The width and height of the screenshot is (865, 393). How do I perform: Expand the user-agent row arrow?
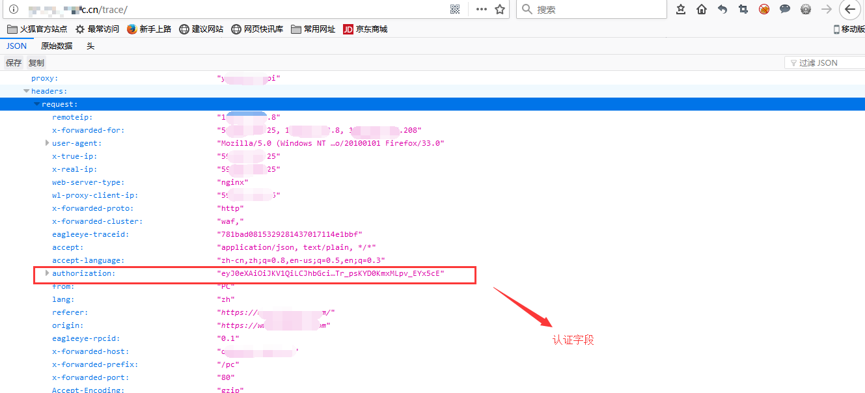tap(47, 143)
